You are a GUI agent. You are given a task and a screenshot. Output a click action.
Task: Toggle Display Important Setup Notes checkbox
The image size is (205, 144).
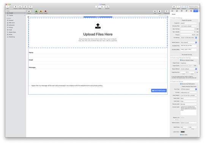click(x=181, y=87)
